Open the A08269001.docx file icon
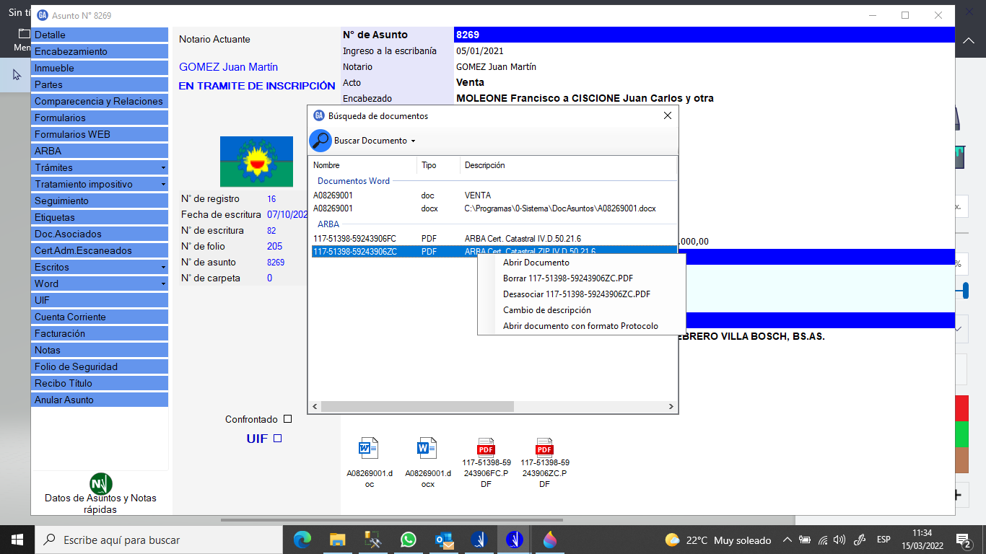 click(427, 449)
